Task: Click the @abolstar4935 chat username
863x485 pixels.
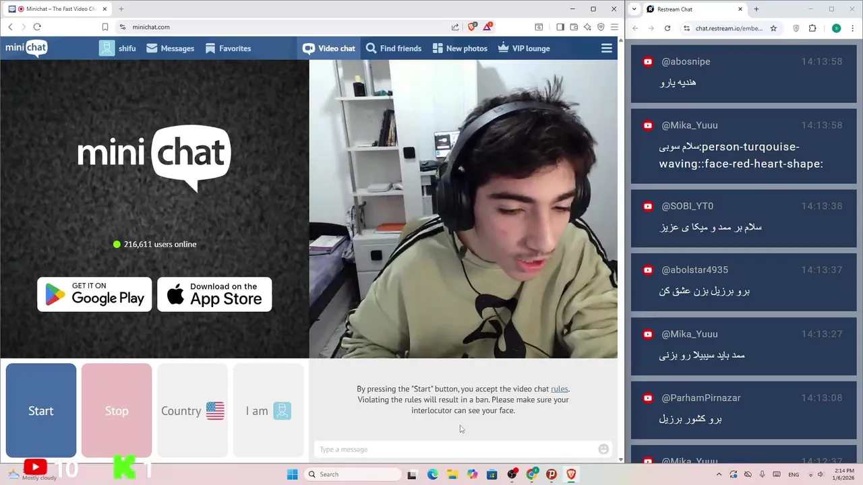Action: [694, 270]
